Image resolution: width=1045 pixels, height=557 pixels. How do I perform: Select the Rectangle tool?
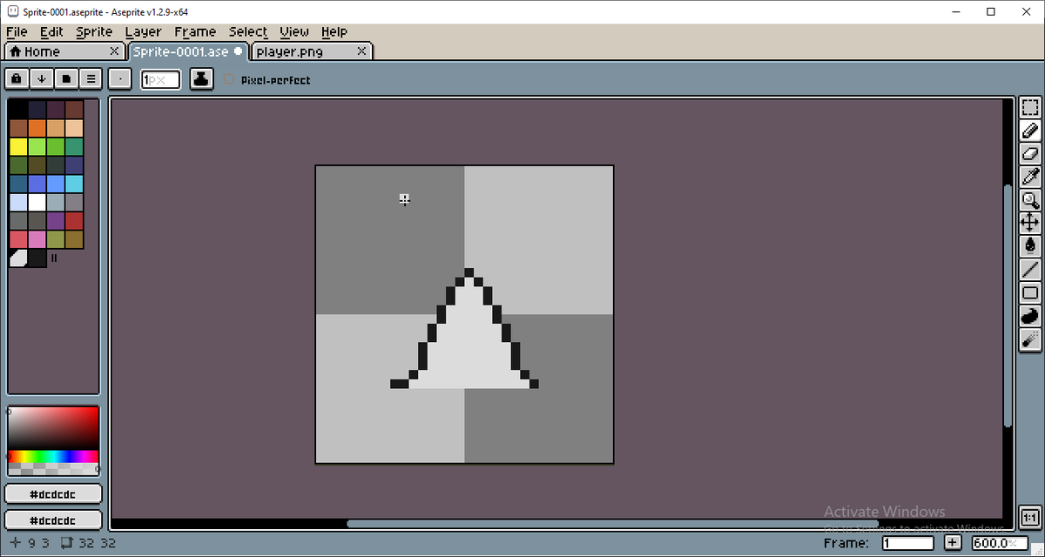pyautogui.click(x=1030, y=292)
